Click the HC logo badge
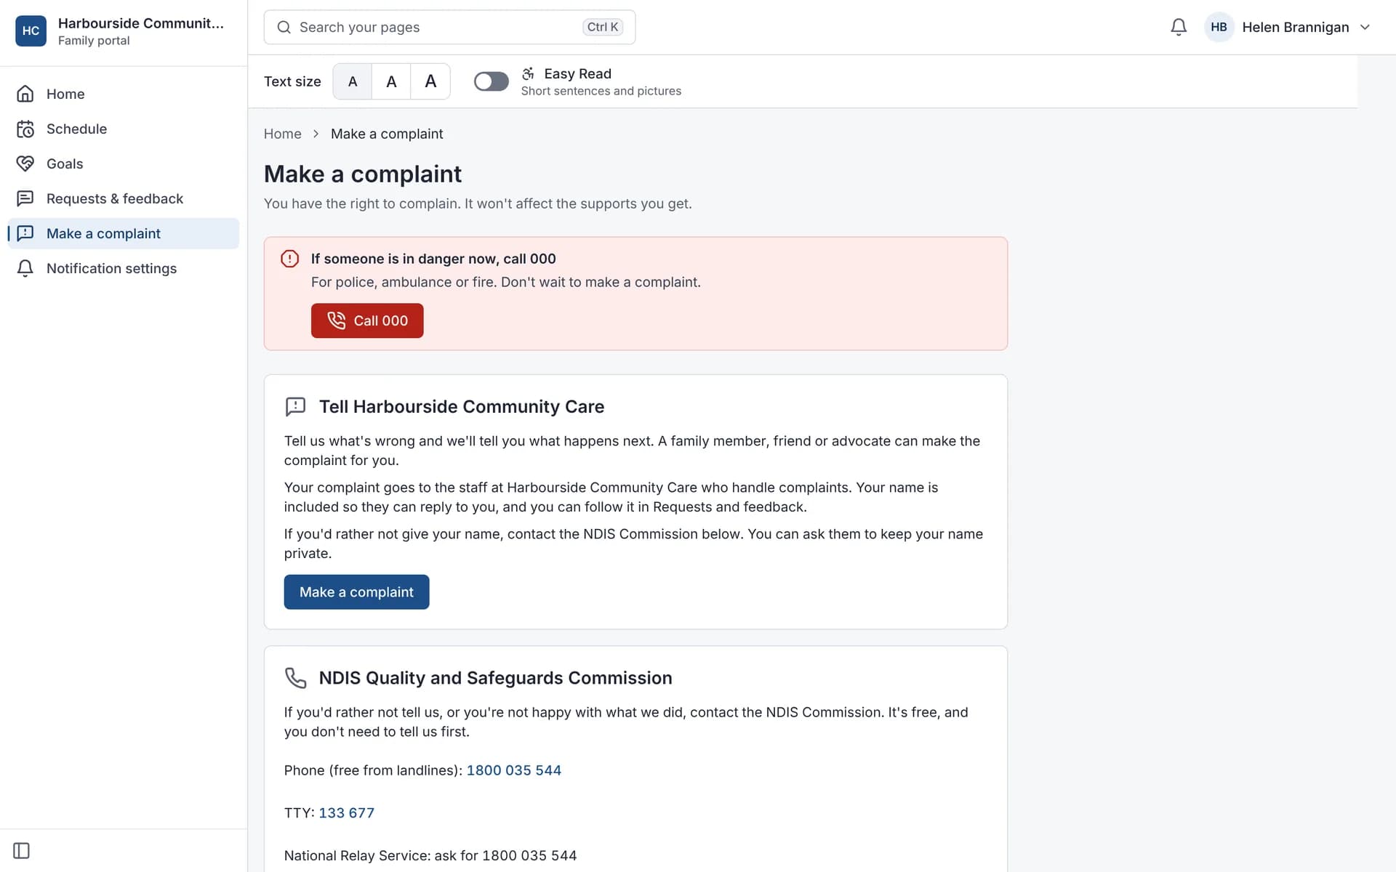 click(x=31, y=31)
